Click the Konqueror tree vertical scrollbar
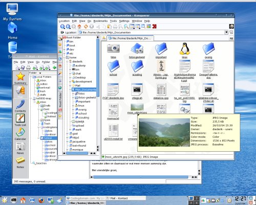Screen dimensions: 256x205 (x=98, y=68)
